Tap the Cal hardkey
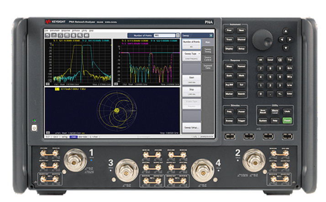Screen dimensions: 326x202 [241, 85]
